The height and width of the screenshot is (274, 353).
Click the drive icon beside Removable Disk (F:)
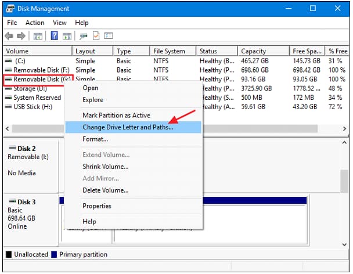tap(8, 70)
